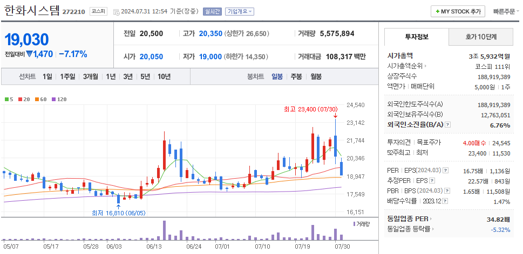Screen dimensions: 523x254
Task: Click the 거래량 value 5,575,894
Action: pos(337,33)
